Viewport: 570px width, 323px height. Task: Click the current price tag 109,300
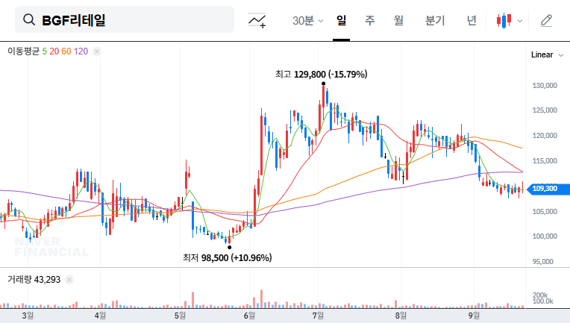[x=548, y=189]
